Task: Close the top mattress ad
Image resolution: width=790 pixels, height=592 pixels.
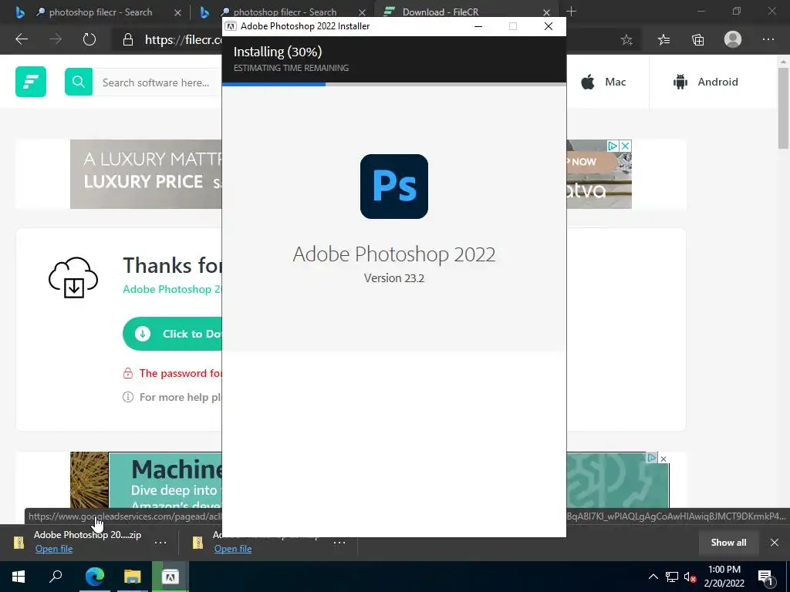Action: coord(625,146)
